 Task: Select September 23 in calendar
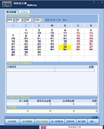click(39, 48)
